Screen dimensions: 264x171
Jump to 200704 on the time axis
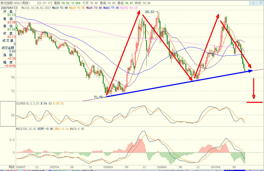(54, 167)
